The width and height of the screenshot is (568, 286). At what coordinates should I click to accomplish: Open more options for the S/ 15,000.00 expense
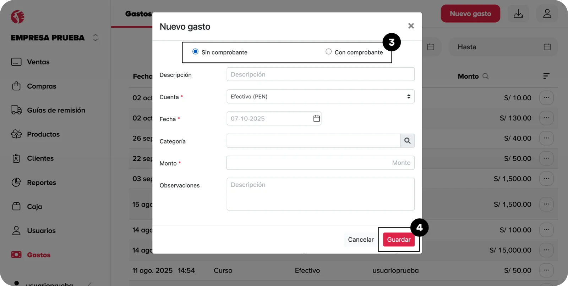[x=546, y=250]
